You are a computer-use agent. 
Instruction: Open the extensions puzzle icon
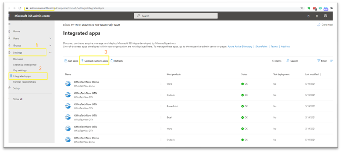tap(331, 8)
